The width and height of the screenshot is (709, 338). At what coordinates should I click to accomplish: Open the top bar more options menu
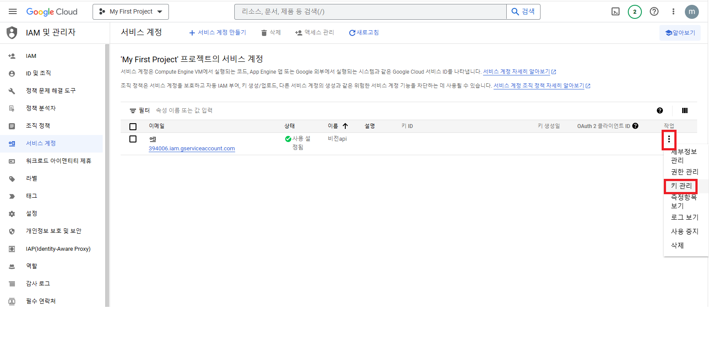673,11
